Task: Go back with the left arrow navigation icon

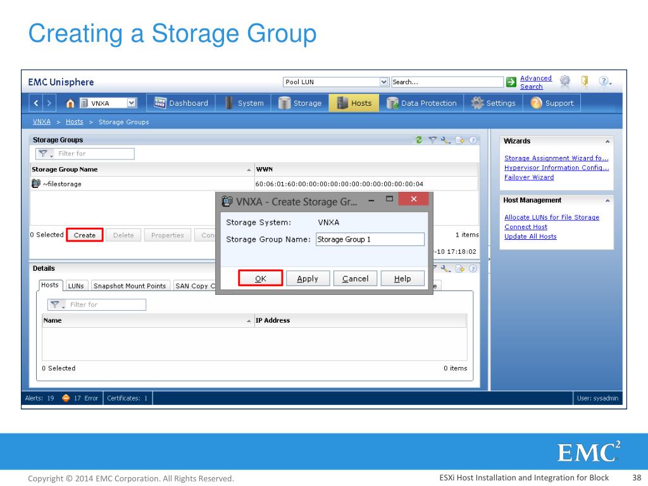Action: [36, 103]
